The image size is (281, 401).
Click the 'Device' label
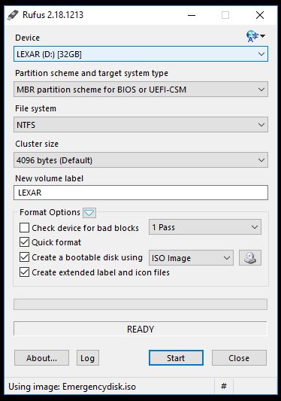27,38
